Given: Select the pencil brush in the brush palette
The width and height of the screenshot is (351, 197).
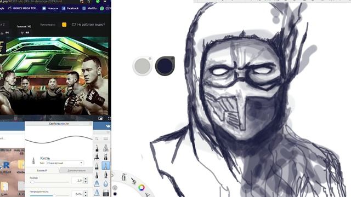Looking at the screenshot, I should (x=97, y=148).
